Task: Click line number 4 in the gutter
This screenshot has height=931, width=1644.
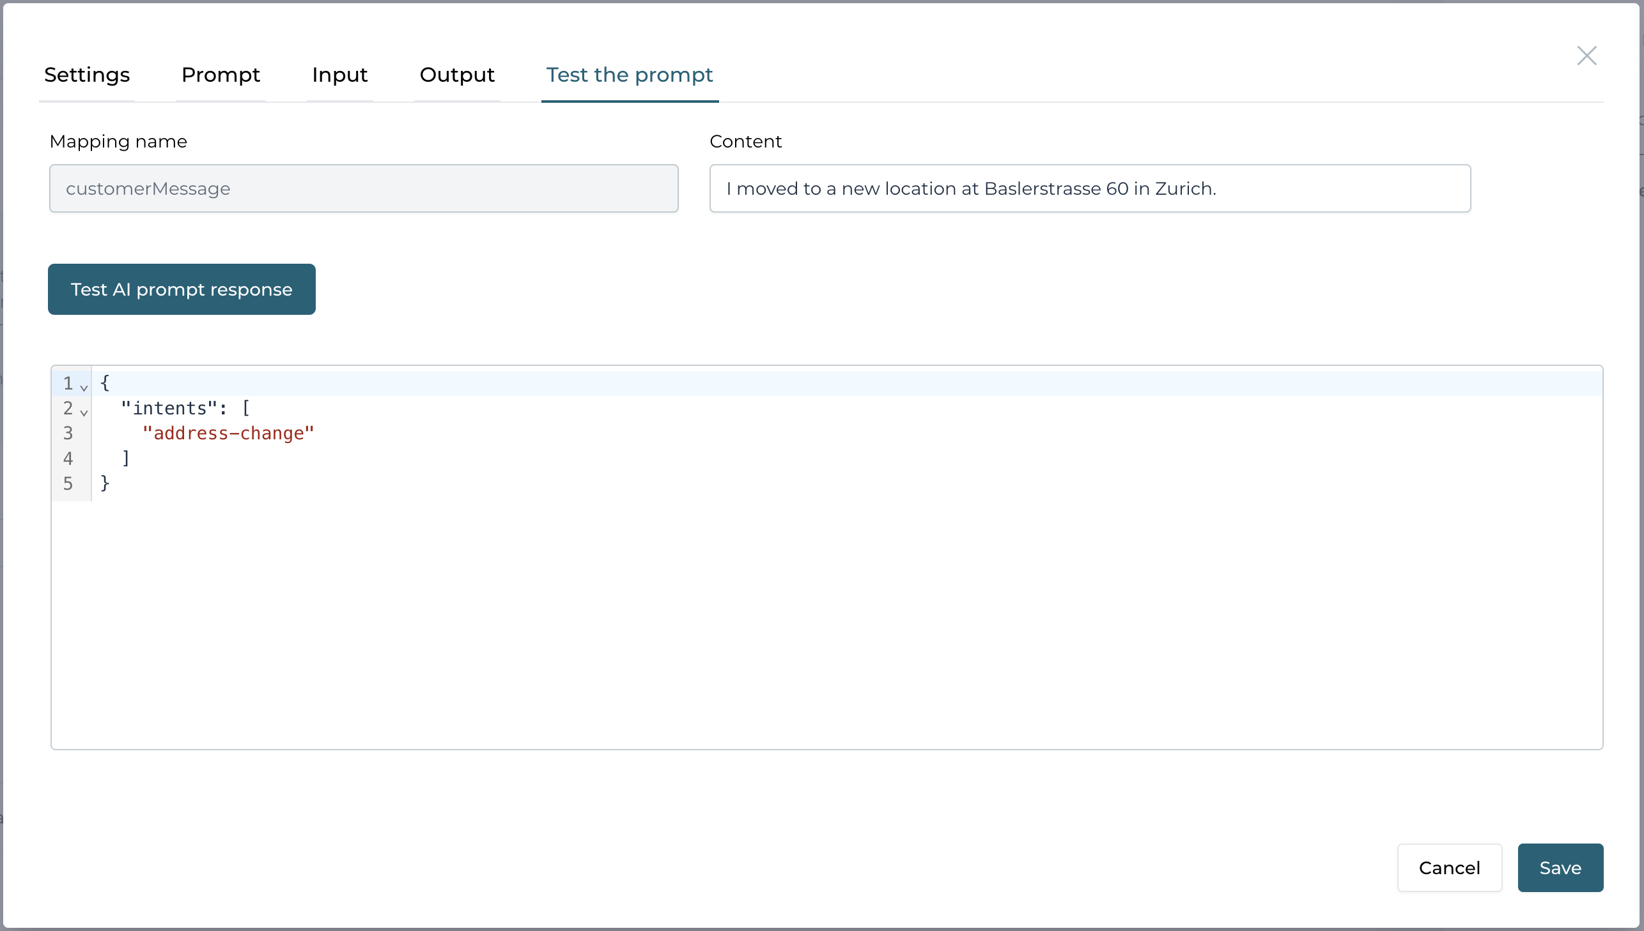Action: (x=68, y=458)
